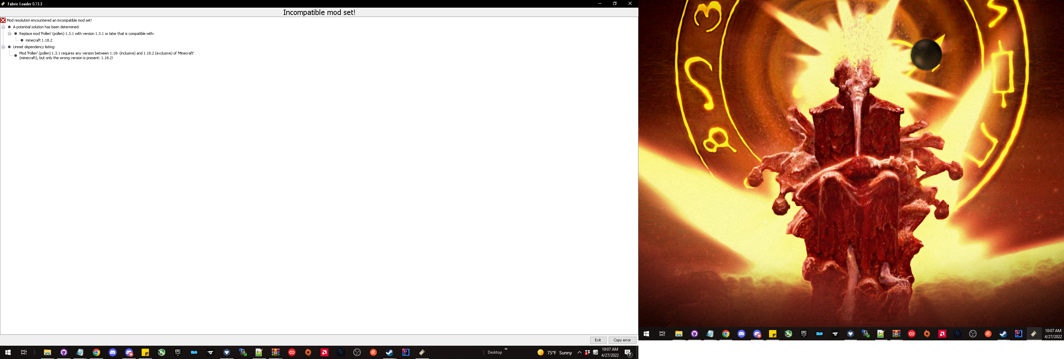1064x359 pixels.
Task: Open GitHub Desktop on the wallpaper monitor's taskbar
Action: pyautogui.click(x=694, y=334)
